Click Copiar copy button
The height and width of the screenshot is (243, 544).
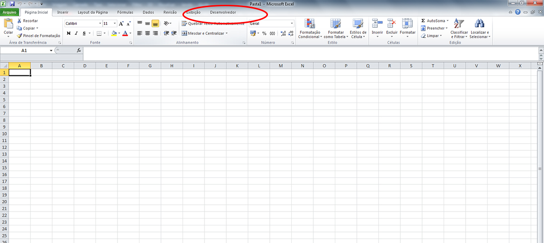[28, 28]
